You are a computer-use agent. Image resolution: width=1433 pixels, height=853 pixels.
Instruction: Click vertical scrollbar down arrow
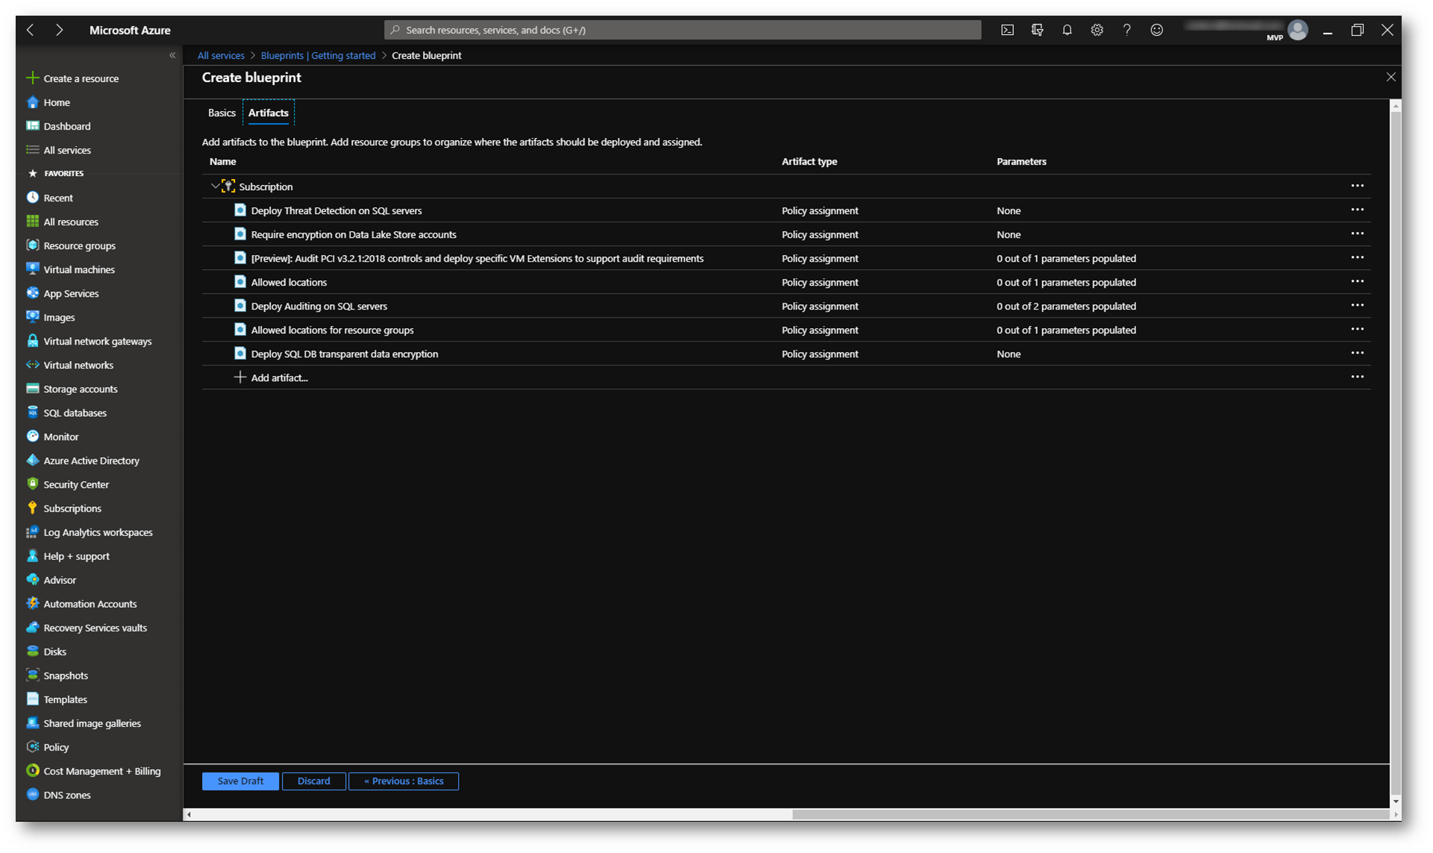(x=1396, y=802)
